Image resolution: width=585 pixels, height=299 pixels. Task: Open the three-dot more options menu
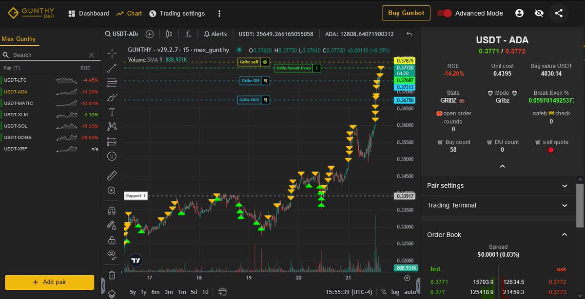(x=219, y=14)
